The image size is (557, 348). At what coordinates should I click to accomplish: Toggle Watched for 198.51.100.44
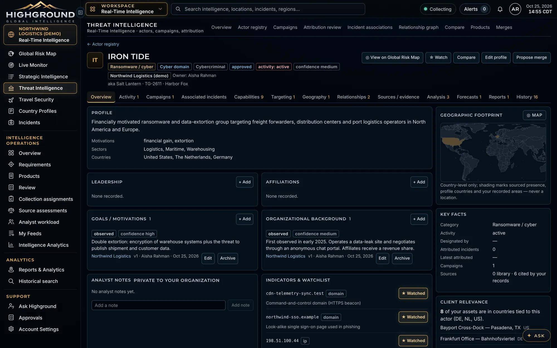pyautogui.click(x=413, y=341)
